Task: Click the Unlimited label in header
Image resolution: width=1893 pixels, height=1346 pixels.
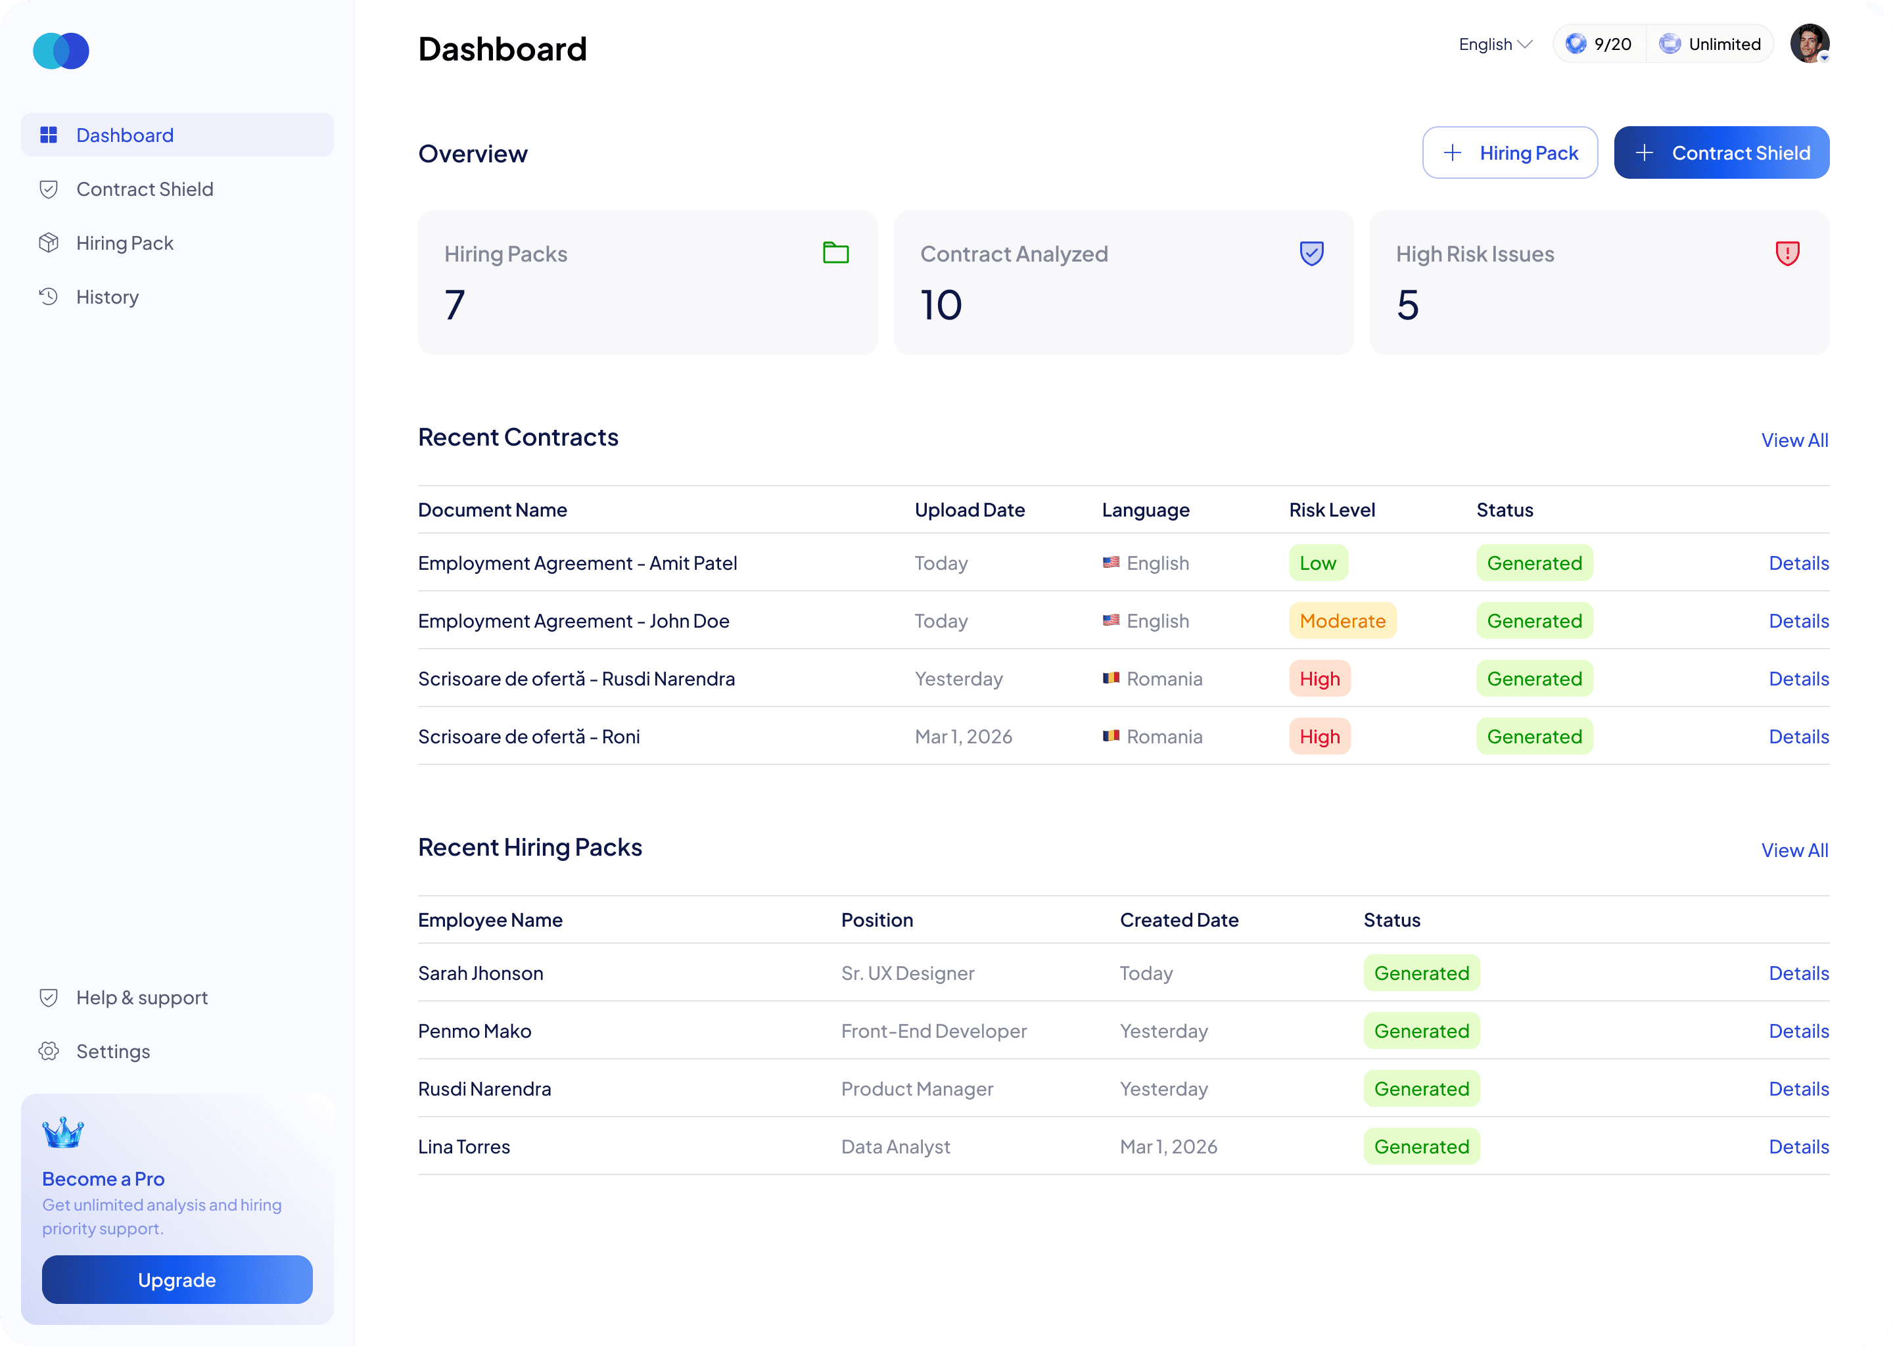Action: pyautogui.click(x=1724, y=44)
